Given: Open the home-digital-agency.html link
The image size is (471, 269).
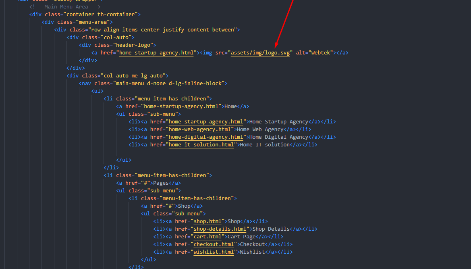Looking at the screenshot, I should (x=205, y=137).
